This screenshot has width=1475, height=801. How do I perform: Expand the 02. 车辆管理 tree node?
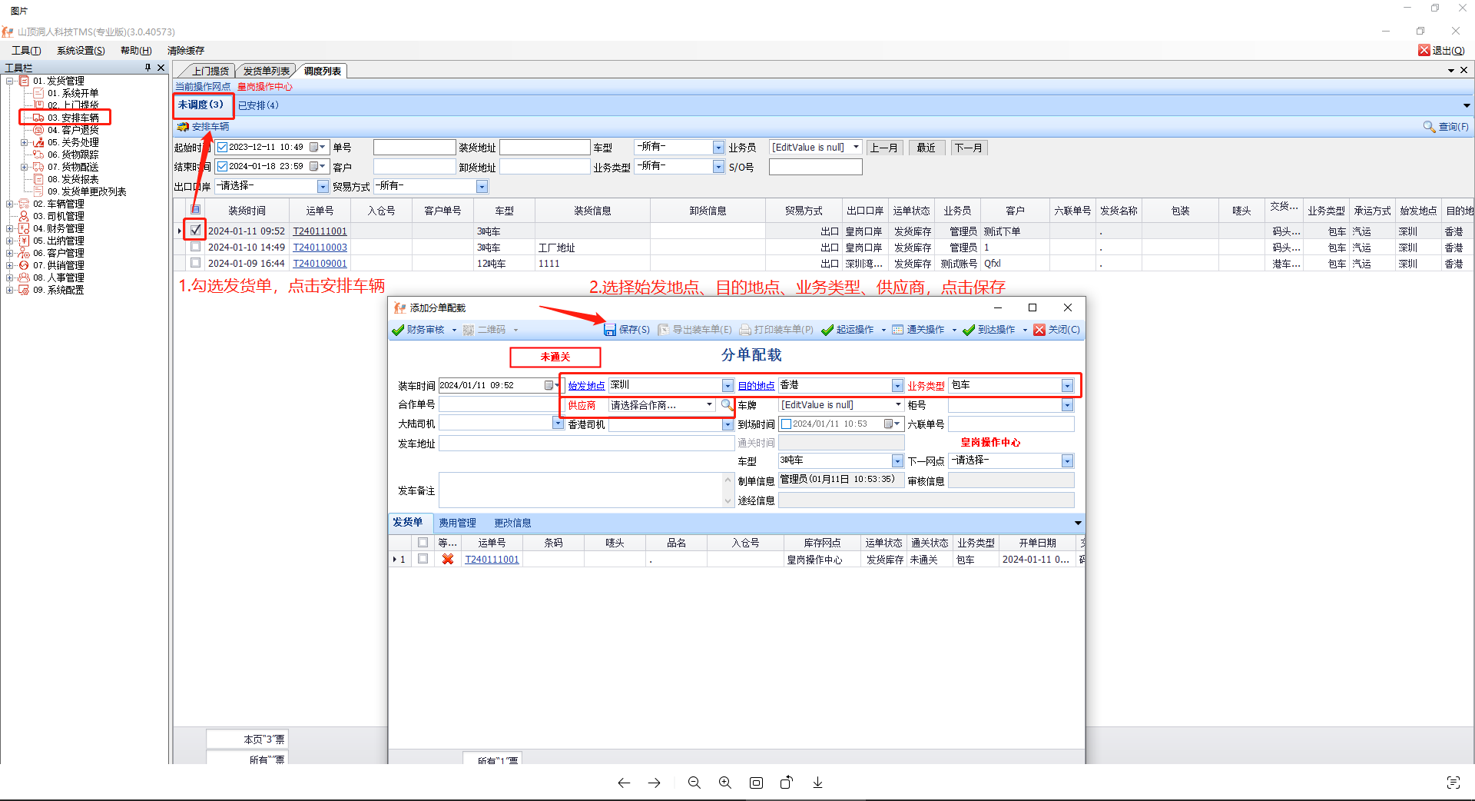10,204
